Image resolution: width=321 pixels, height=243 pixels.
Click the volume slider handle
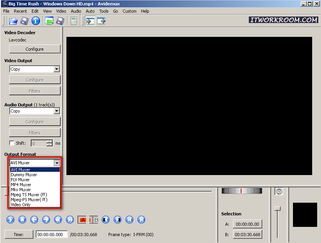click(278, 208)
